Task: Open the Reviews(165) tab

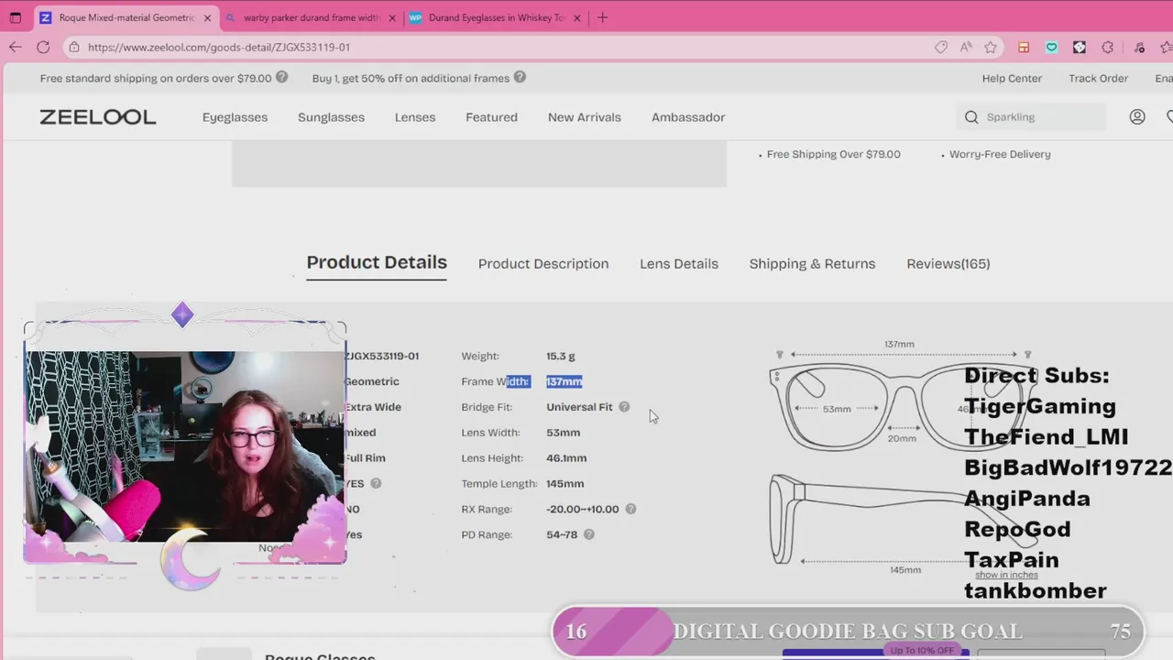Action: point(948,264)
